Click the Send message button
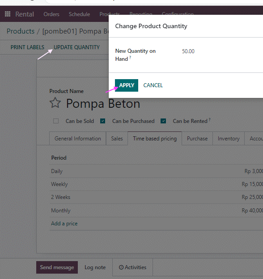The width and height of the screenshot is (263, 279). [57, 267]
